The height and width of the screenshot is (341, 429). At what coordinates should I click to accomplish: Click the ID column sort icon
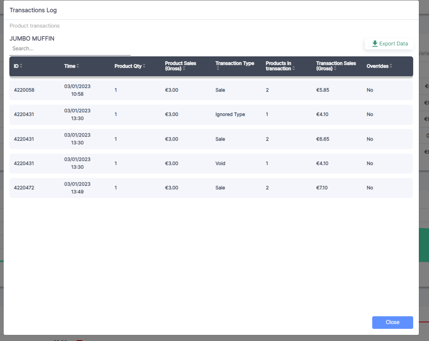point(21,66)
